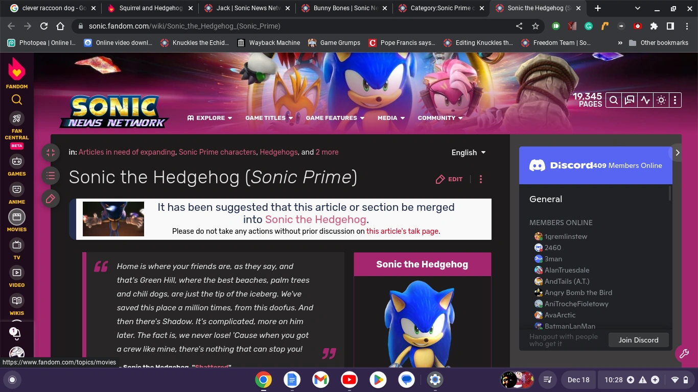Click the Join Discord button
Screen dimensions: 698x392
tap(638, 340)
